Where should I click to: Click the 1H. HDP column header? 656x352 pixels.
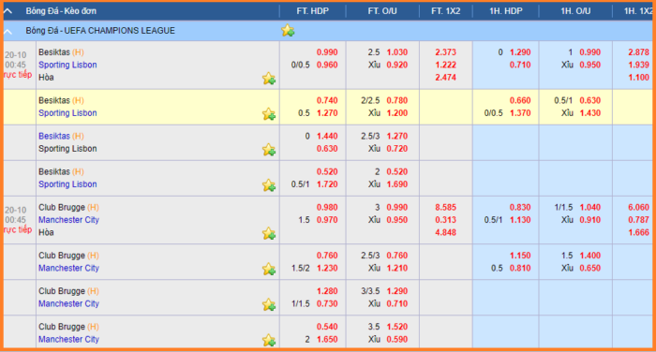tap(506, 11)
